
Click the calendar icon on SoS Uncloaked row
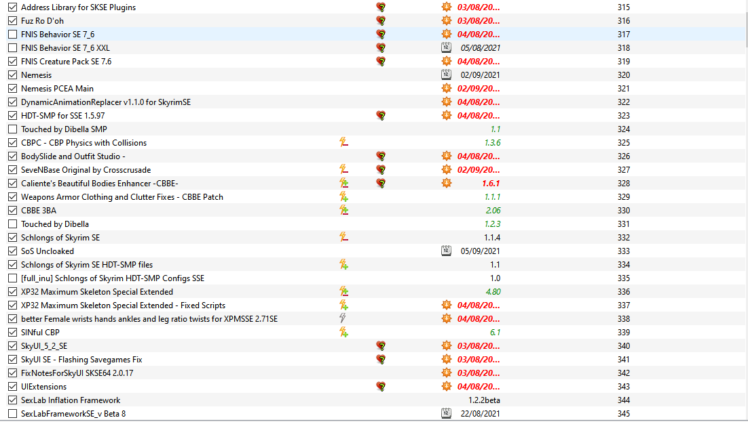coord(446,251)
